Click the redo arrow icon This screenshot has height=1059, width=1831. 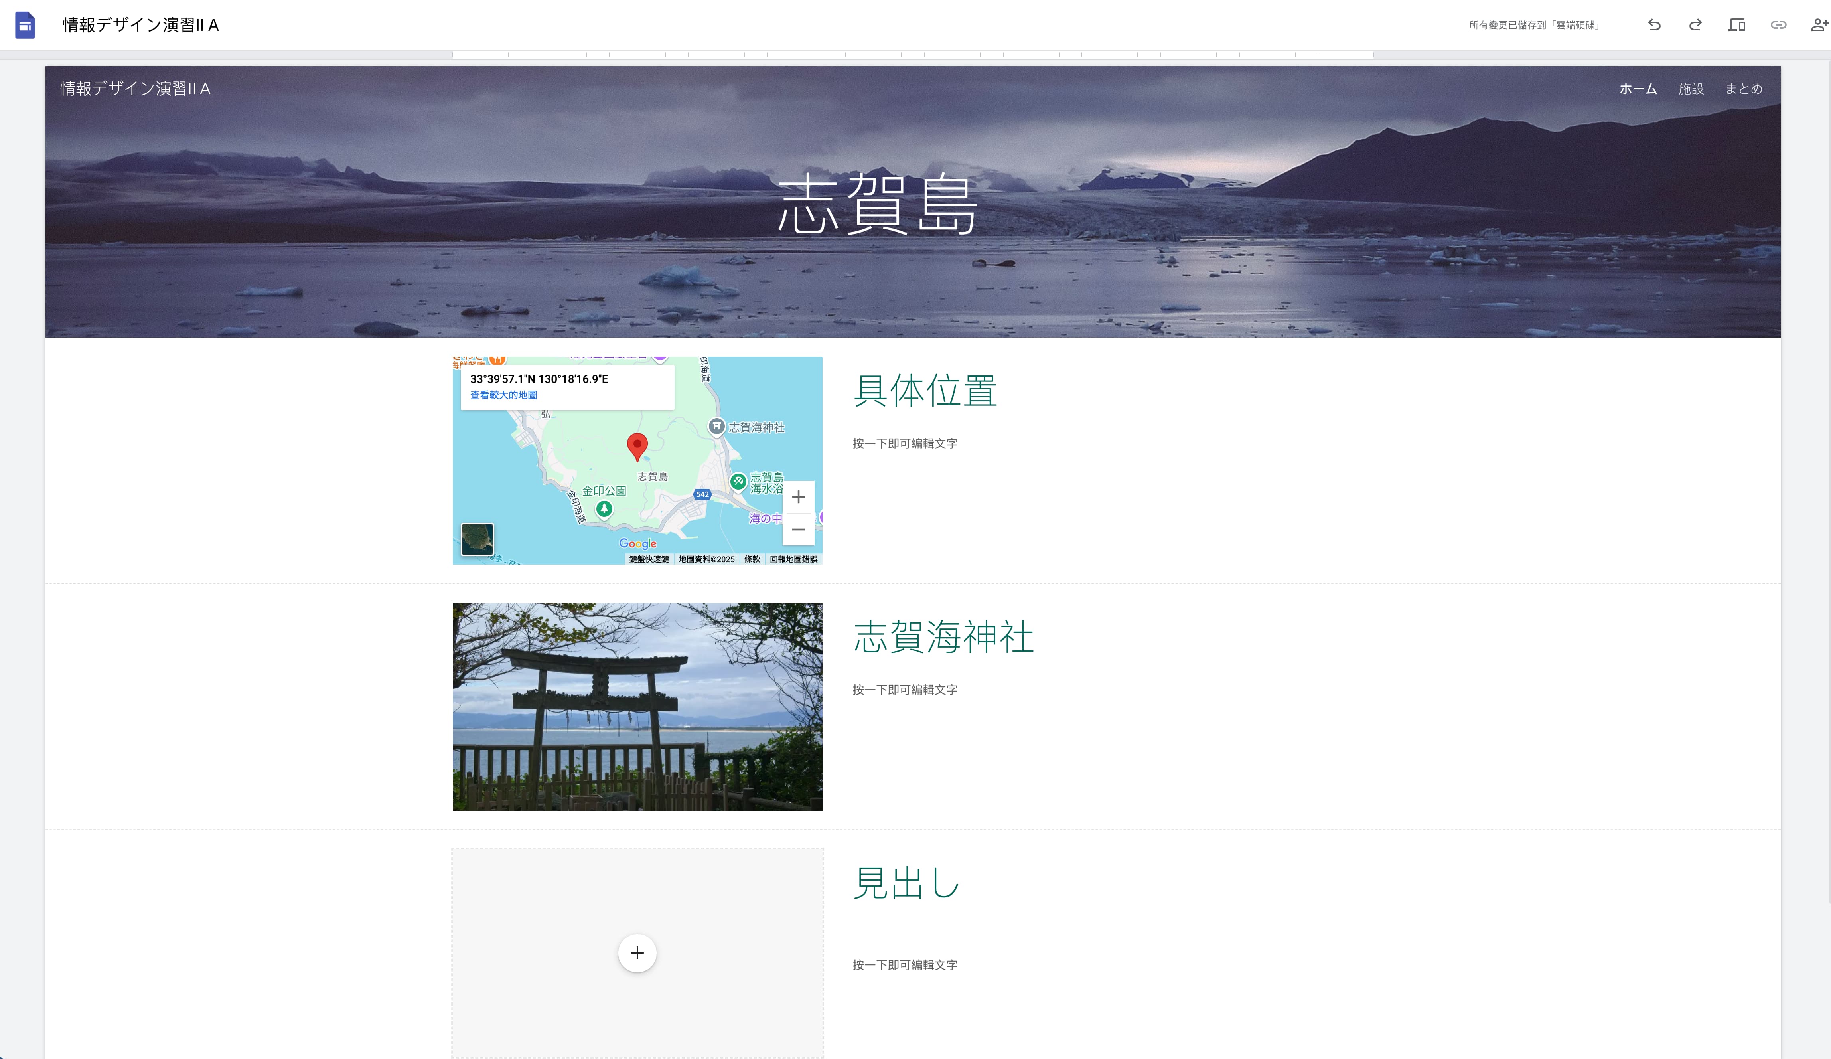coord(1695,25)
